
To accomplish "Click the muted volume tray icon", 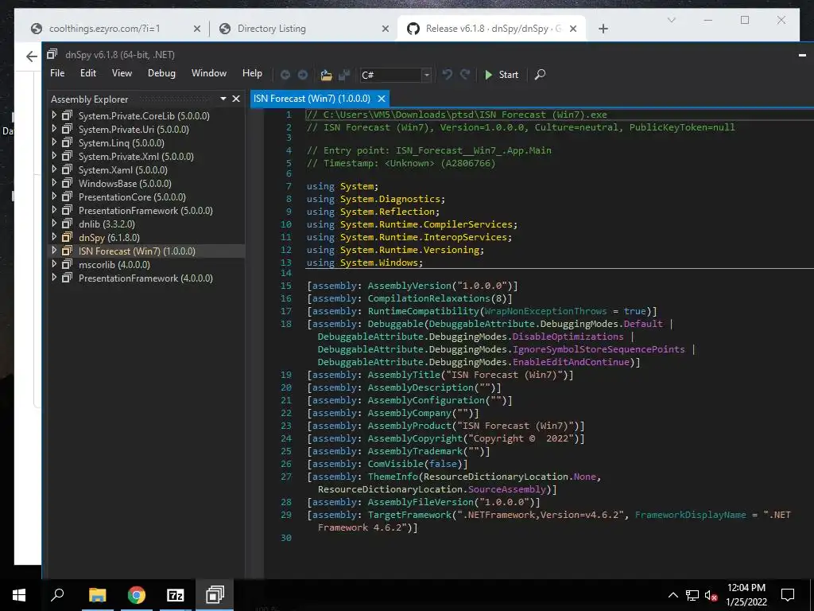I will click(x=711, y=595).
